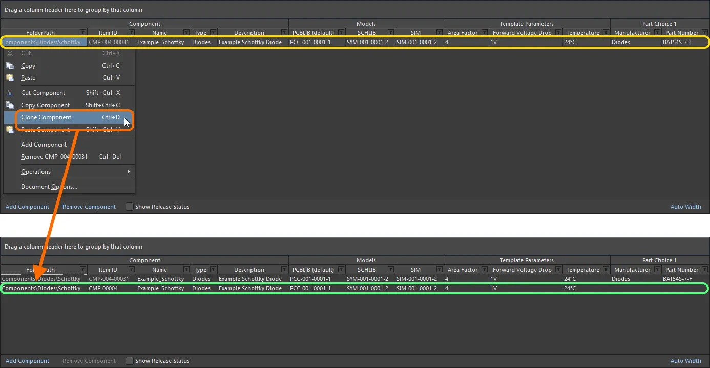Open filter dropdown on top Description column

[284, 33]
